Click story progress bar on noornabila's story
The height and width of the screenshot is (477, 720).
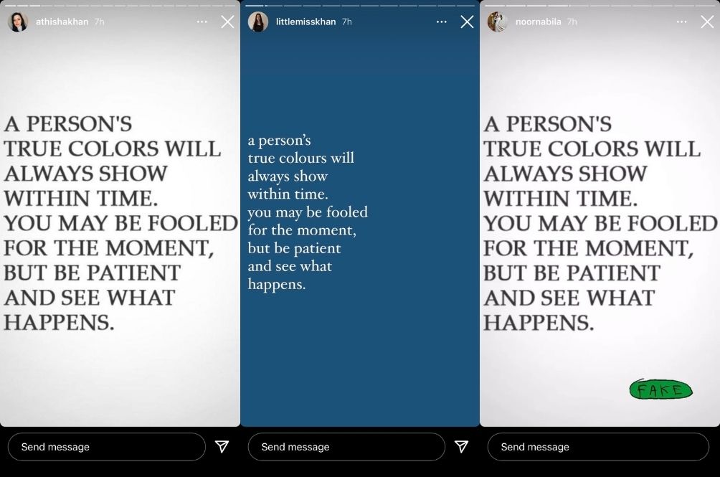pyautogui.click(x=600, y=6)
